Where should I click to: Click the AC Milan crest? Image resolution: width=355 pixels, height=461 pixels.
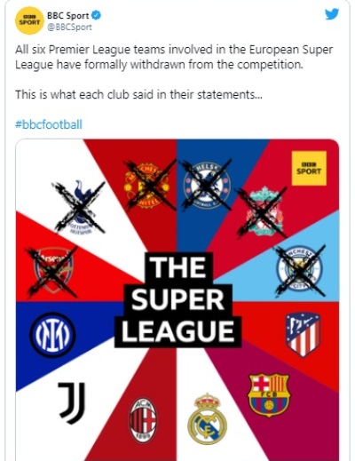(x=143, y=420)
